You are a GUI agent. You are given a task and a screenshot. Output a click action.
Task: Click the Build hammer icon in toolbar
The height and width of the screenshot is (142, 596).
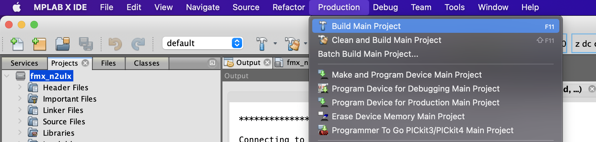click(x=262, y=44)
